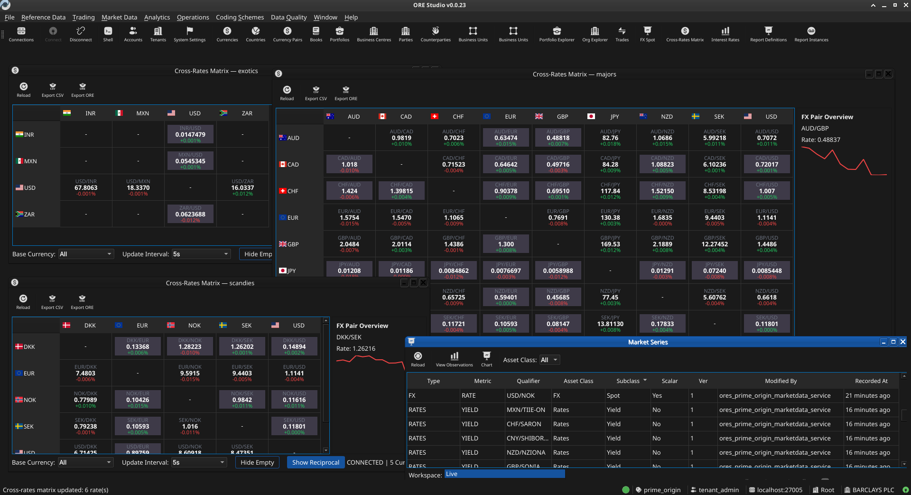Image resolution: width=911 pixels, height=495 pixels.
Task: Open the Parties toolbar icon
Action: coord(406,34)
